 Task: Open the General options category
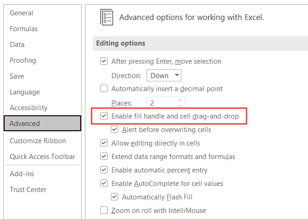[x=21, y=13]
